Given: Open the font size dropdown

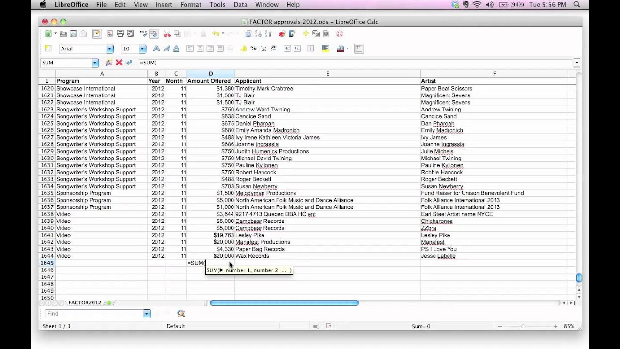Looking at the screenshot, I should [142, 49].
